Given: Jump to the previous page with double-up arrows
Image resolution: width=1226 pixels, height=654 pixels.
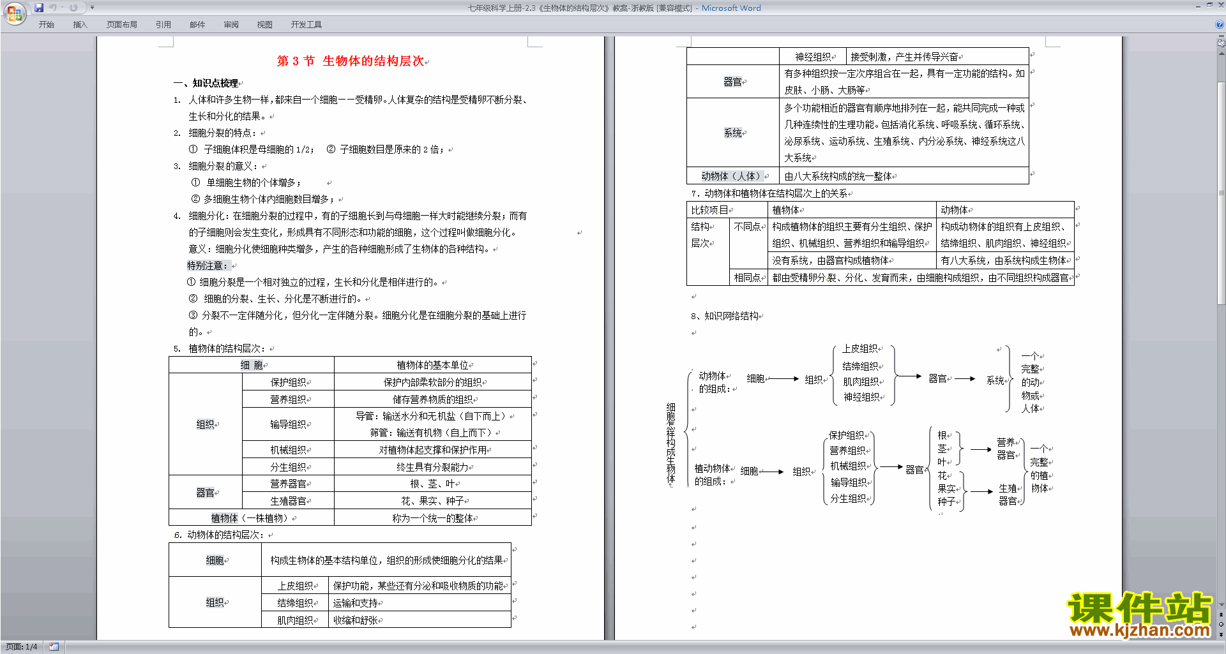Looking at the screenshot, I should (1222, 614).
